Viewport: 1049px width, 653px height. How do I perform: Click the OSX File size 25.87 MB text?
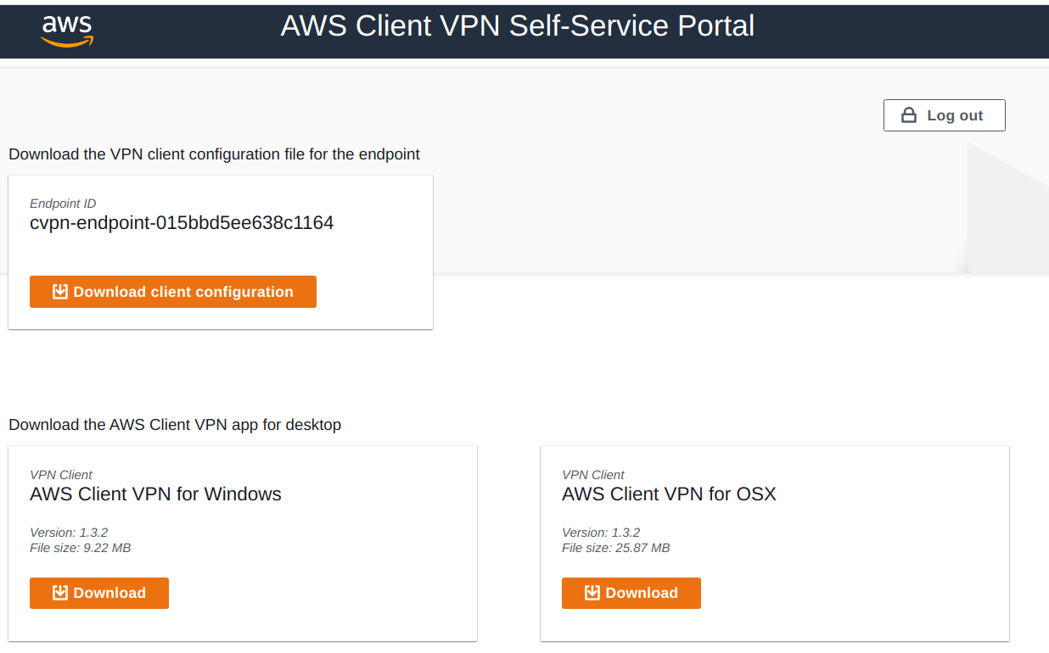coord(615,548)
